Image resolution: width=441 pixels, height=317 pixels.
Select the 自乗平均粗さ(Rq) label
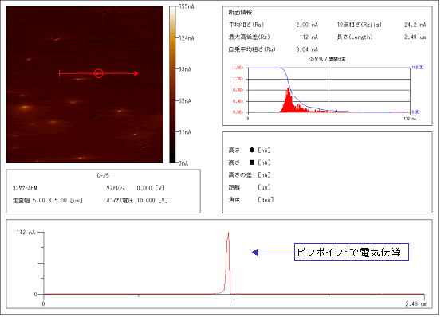[252, 49]
